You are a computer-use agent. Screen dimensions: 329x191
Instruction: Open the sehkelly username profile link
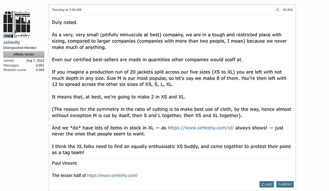(x=12, y=42)
